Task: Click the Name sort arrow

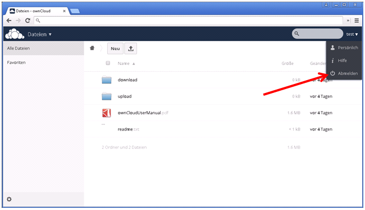Action: point(134,64)
